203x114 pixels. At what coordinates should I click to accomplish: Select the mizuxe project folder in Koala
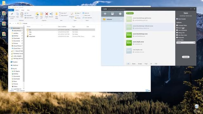pyautogui.click(x=112, y=19)
